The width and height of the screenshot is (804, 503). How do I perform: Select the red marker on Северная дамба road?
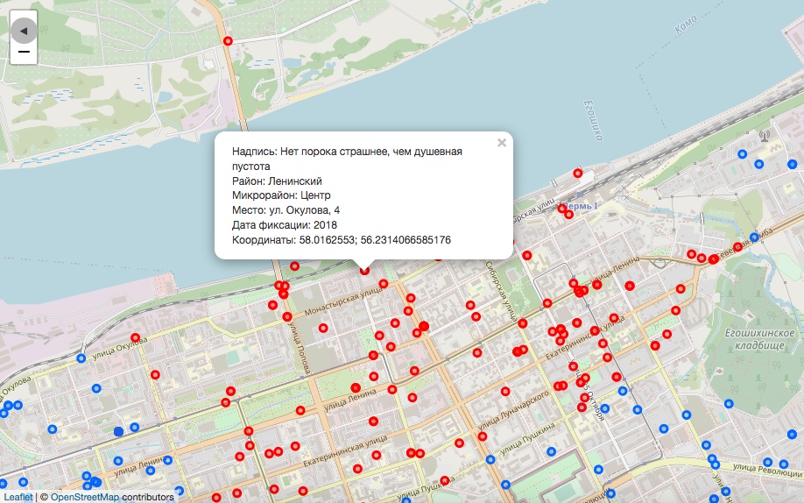click(737, 247)
